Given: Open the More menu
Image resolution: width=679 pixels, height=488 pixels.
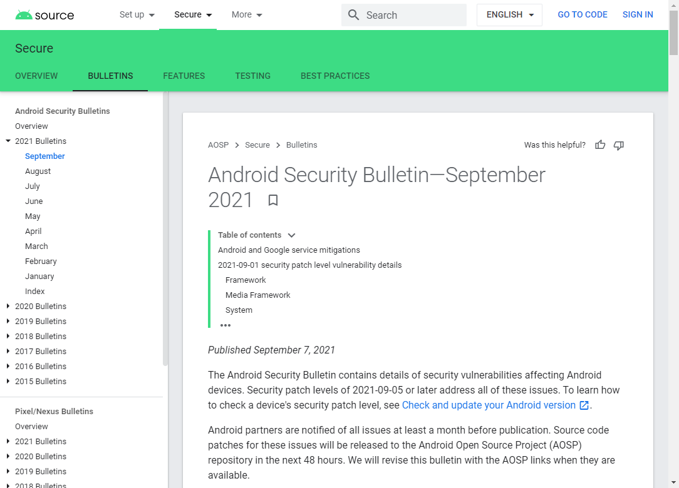Looking at the screenshot, I should [x=246, y=14].
